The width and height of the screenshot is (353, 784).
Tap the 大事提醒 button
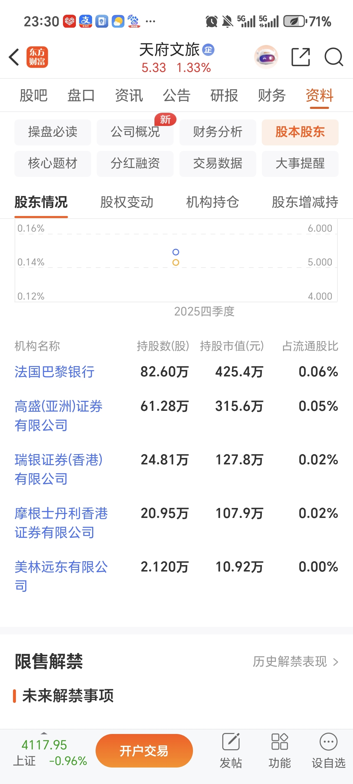coord(300,163)
